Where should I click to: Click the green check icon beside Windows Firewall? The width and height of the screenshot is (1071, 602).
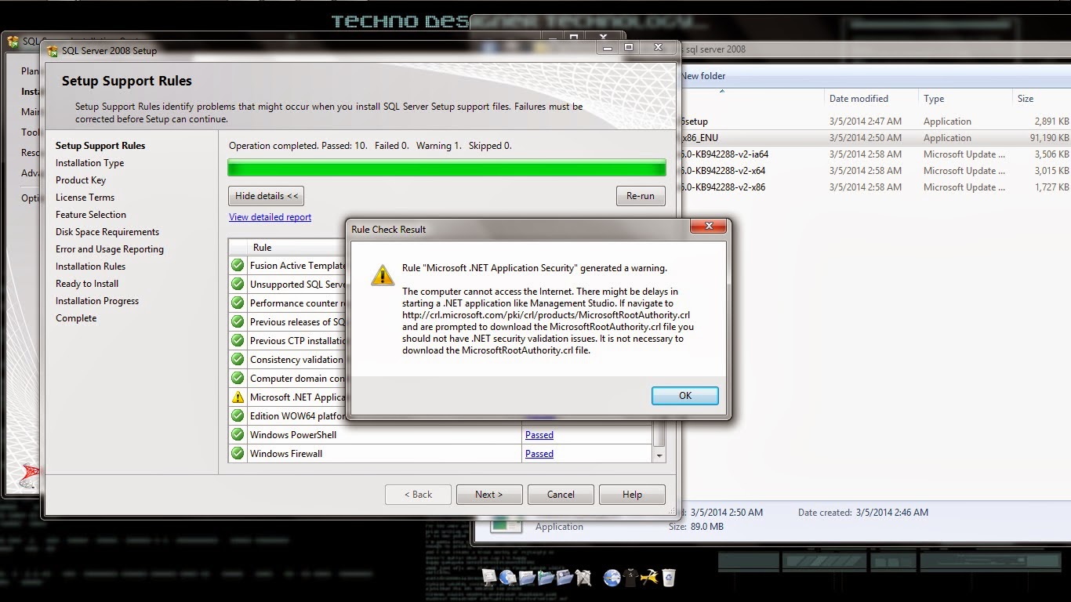pos(238,453)
